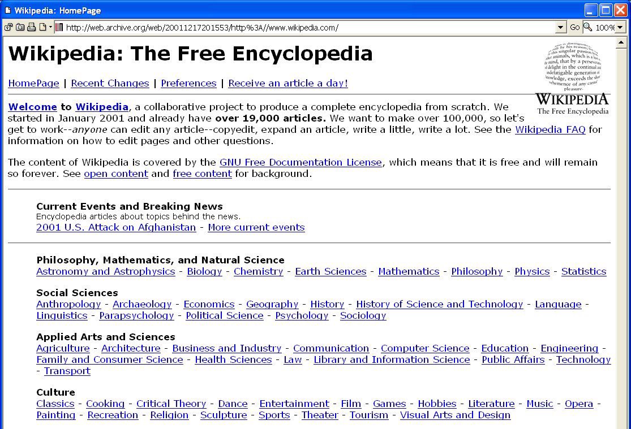Open Family and Consumer Science link
The height and width of the screenshot is (429, 631).
(x=109, y=360)
